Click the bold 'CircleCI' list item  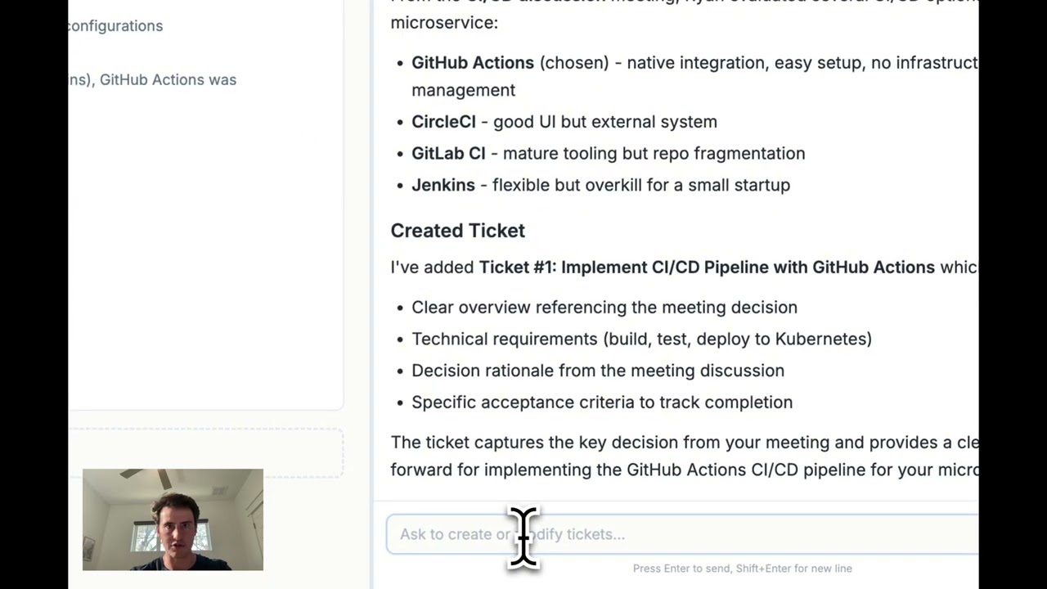(443, 122)
